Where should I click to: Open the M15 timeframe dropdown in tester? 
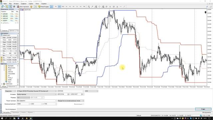pyautogui.click(x=92, y=91)
